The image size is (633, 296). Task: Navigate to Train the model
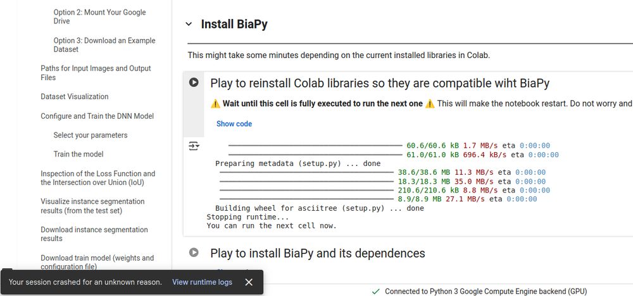coord(78,154)
